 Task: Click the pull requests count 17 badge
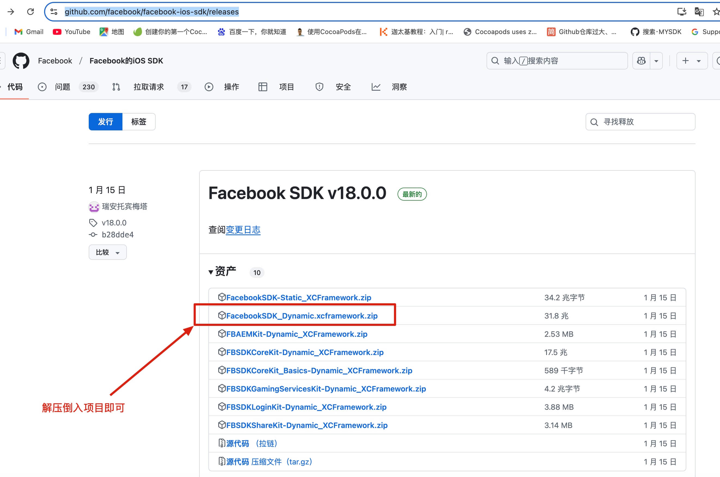click(184, 87)
